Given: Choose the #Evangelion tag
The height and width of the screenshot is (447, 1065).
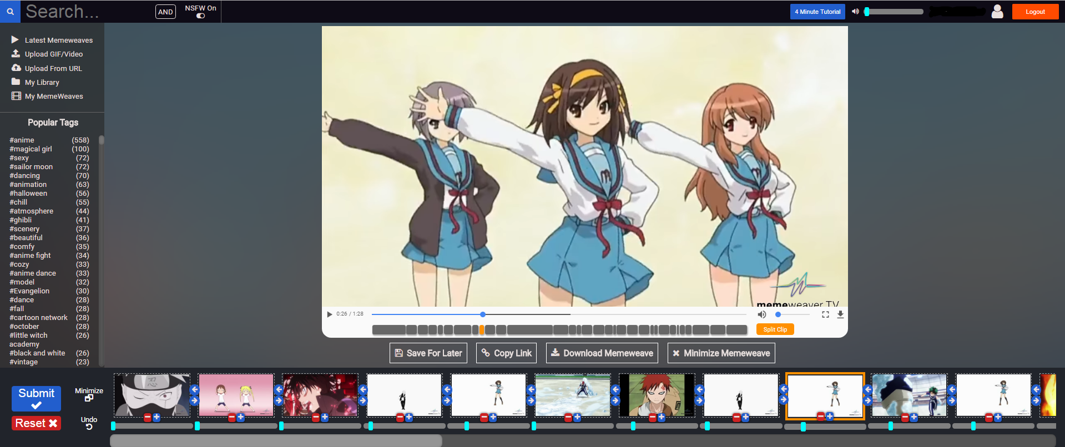Looking at the screenshot, I should click(x=29, y=291).
